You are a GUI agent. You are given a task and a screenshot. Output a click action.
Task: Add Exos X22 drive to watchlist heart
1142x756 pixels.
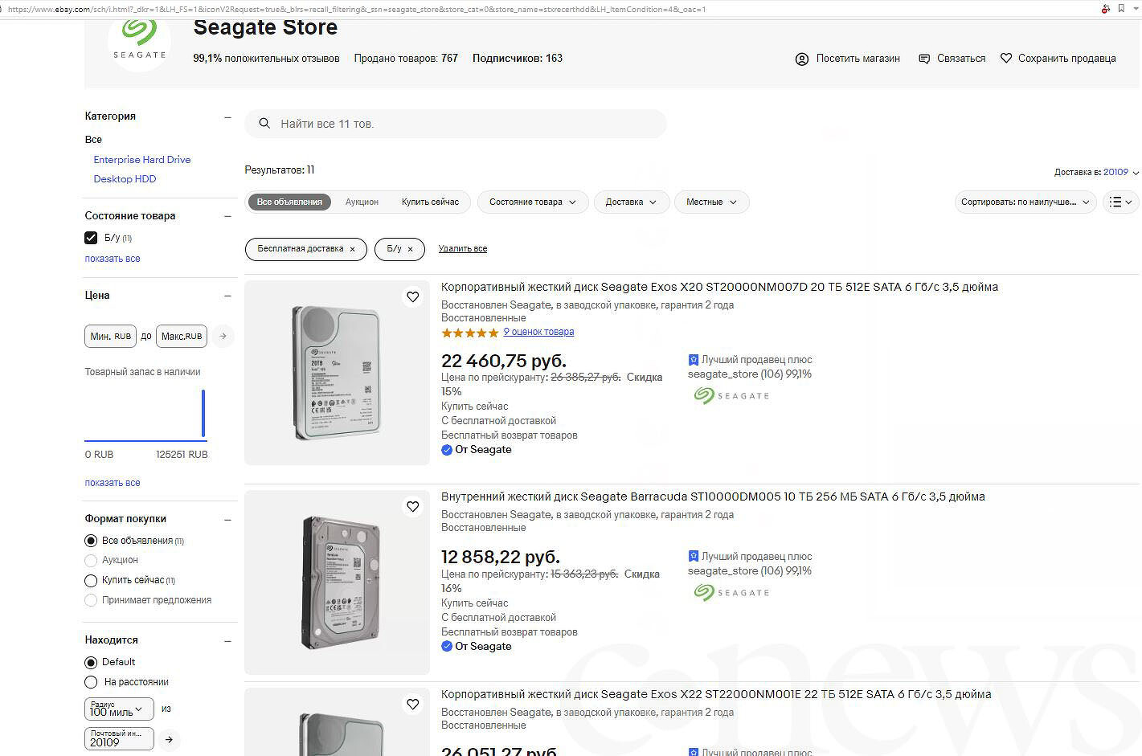tap(413, 705)
